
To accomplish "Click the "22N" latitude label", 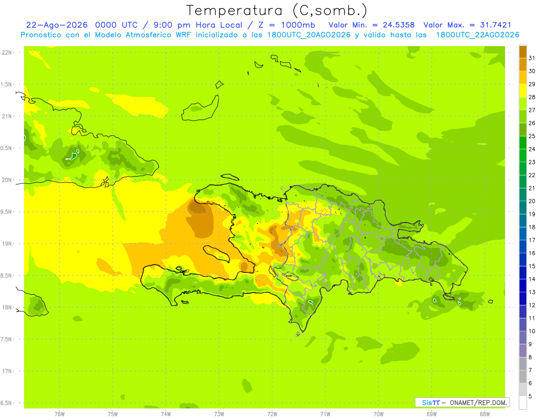I will (8, 53).
